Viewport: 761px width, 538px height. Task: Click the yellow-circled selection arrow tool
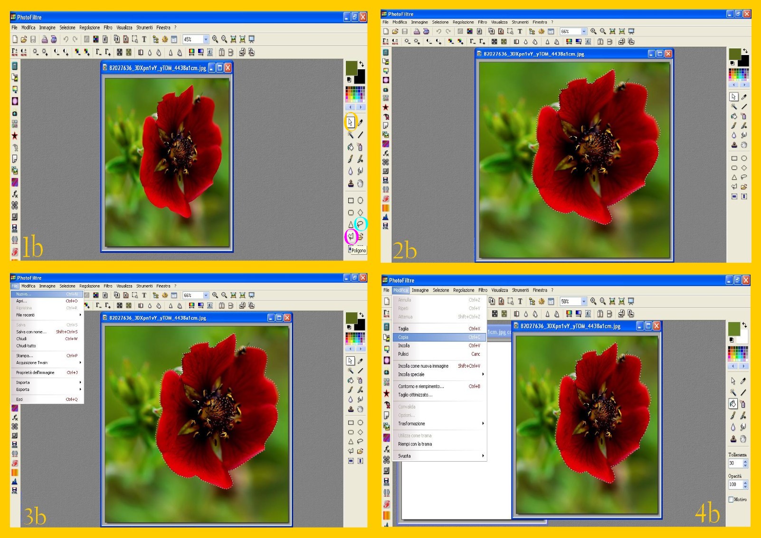[350, 122]
